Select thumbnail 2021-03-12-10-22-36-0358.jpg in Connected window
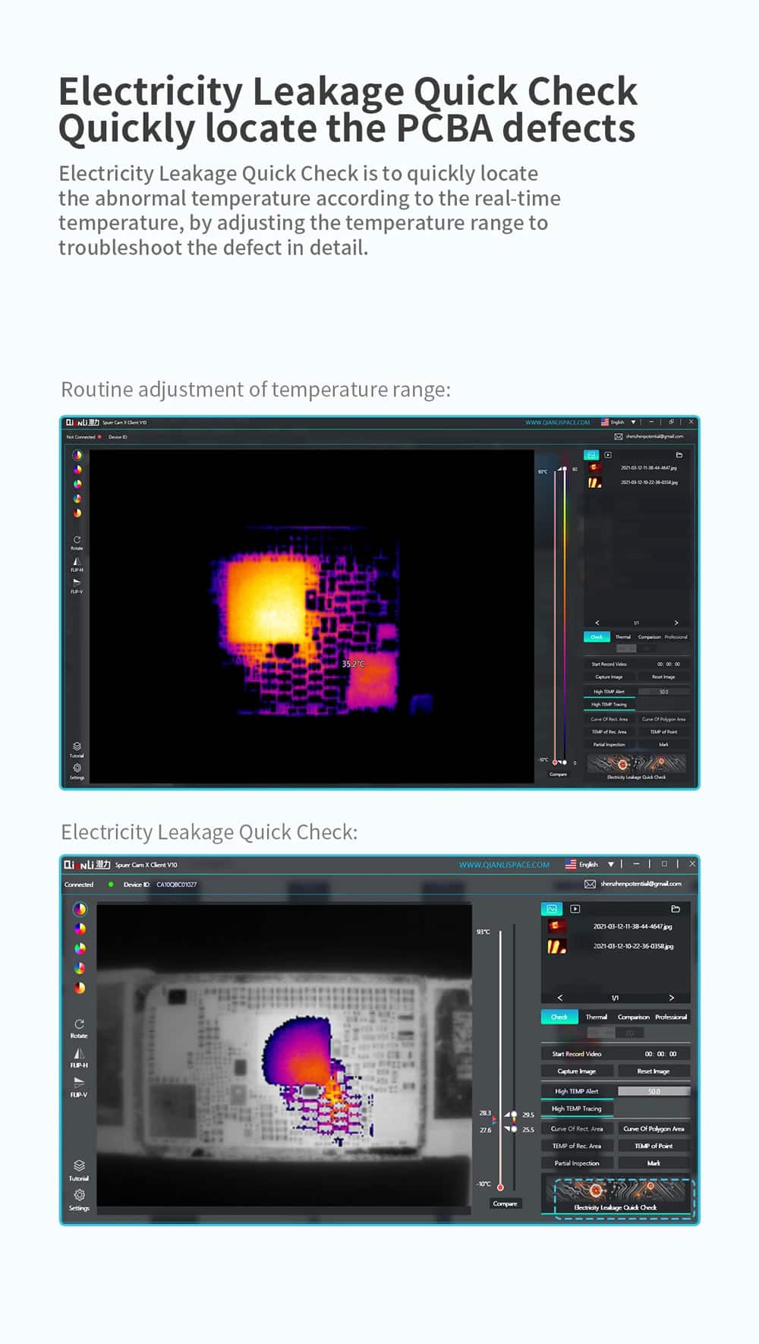Screen dimensions: 759x1344 557,946
